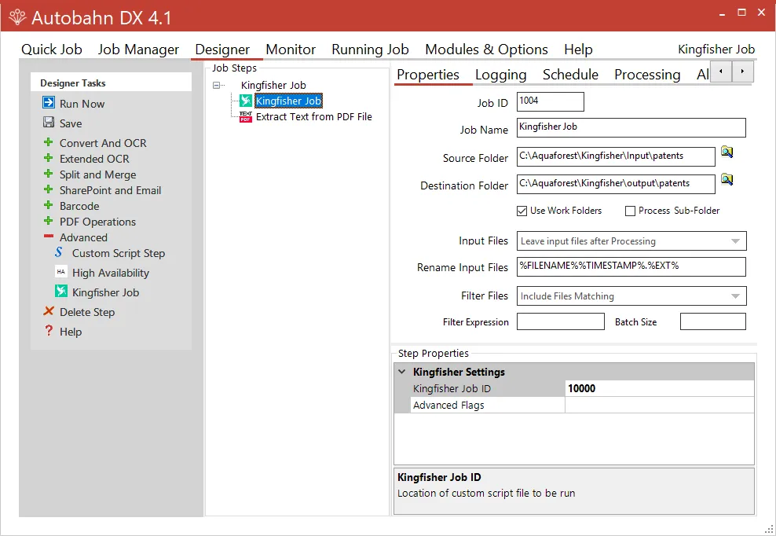Select Extract Text from PDF File step
The width and height of the screenshot is (776, 536).
[x=313, y=116]
